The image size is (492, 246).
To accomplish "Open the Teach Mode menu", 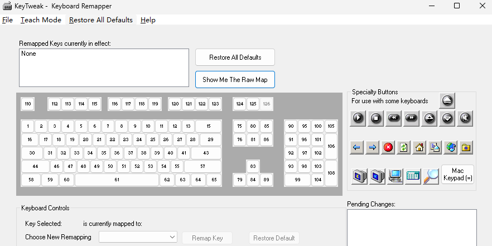I will (41, 20).
